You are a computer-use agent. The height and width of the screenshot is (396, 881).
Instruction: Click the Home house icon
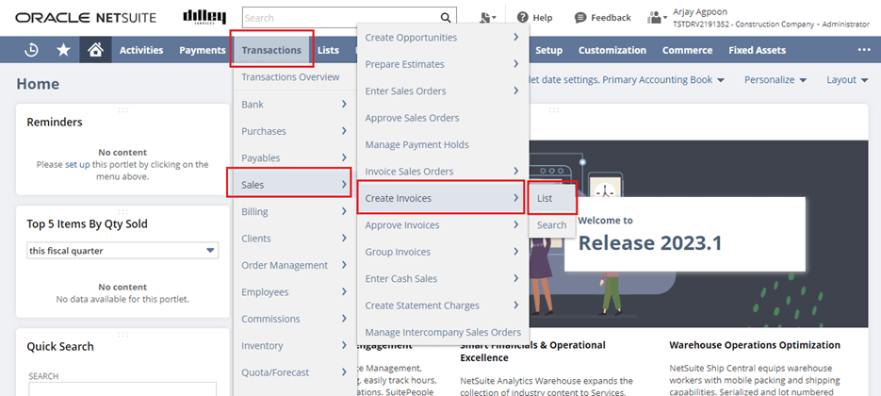pos(94,51)
